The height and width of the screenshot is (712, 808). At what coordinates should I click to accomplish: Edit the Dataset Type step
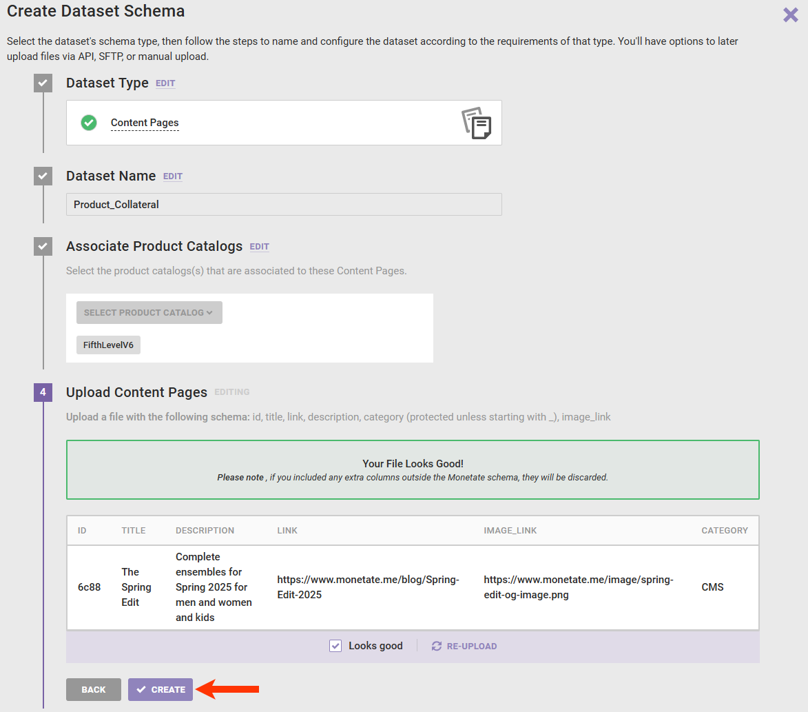[165, 83]
